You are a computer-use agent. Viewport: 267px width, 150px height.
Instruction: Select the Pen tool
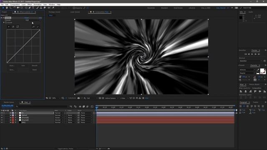(x=30, y=8)
